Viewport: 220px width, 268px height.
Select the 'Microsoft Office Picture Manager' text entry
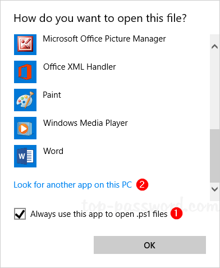pos(104,39)
